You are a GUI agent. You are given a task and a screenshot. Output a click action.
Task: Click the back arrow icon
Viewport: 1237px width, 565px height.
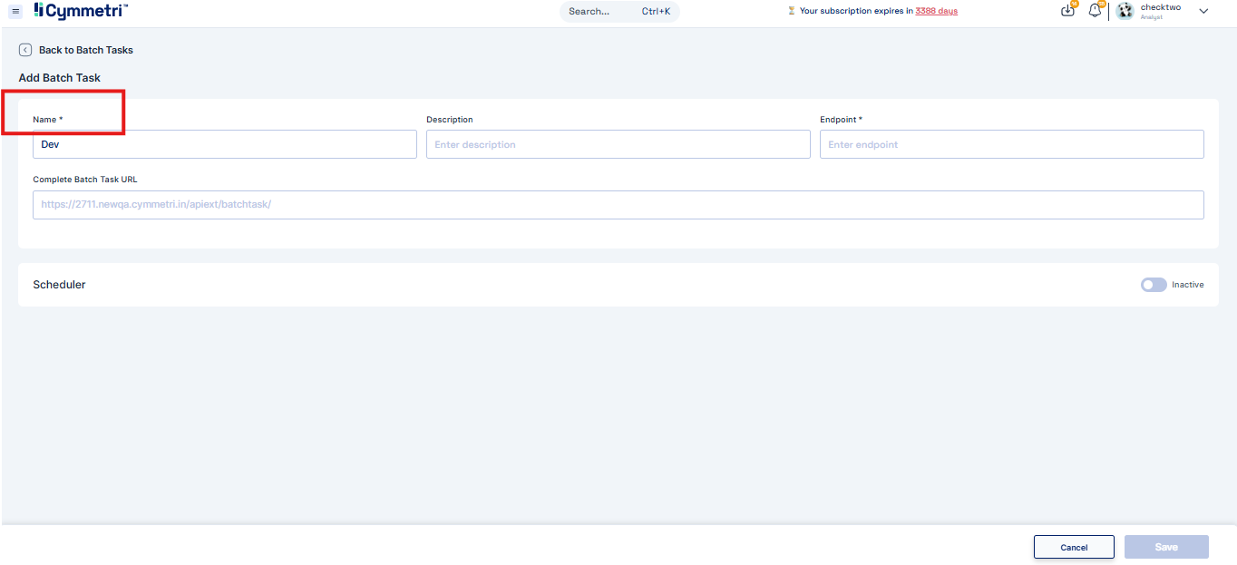(x=25, y=50)
